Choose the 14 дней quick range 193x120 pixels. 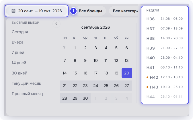coord(19,63)
